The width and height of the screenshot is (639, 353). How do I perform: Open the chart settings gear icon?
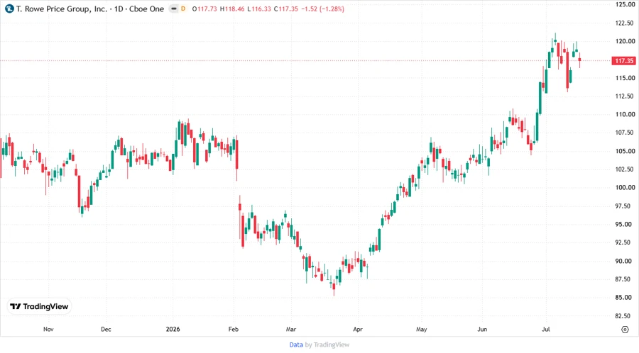(625, 330)
